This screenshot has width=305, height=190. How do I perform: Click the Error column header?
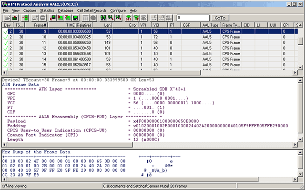[x=125, y=25]
